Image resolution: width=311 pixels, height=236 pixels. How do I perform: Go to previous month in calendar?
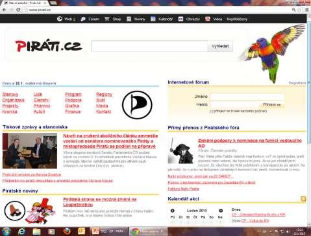[x=173, y=211]
